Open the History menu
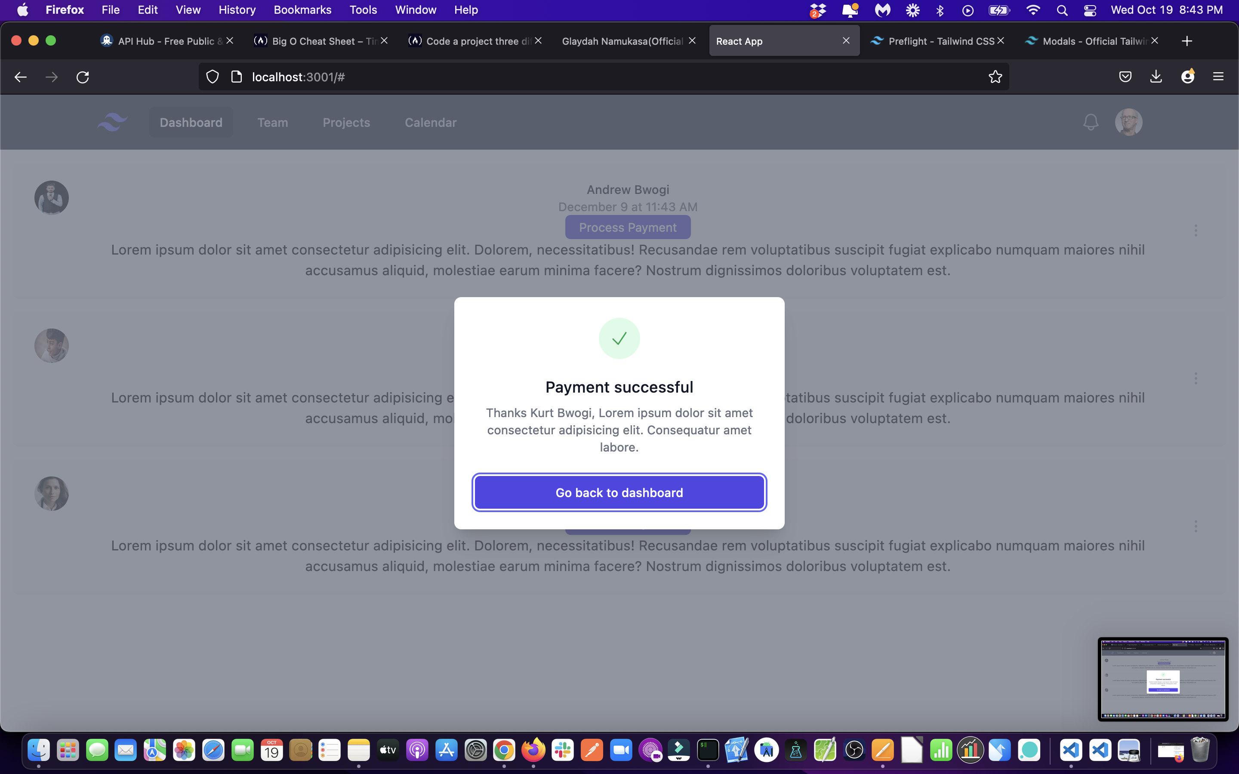This screenshot has height=774, width=1239. (237, 10)
